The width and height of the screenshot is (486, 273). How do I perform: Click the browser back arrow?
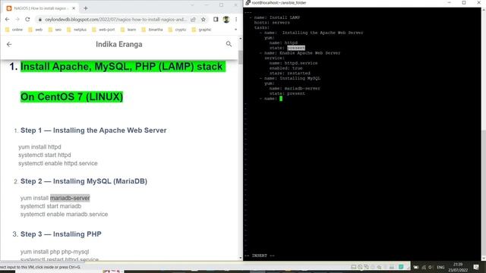[8, 19]
